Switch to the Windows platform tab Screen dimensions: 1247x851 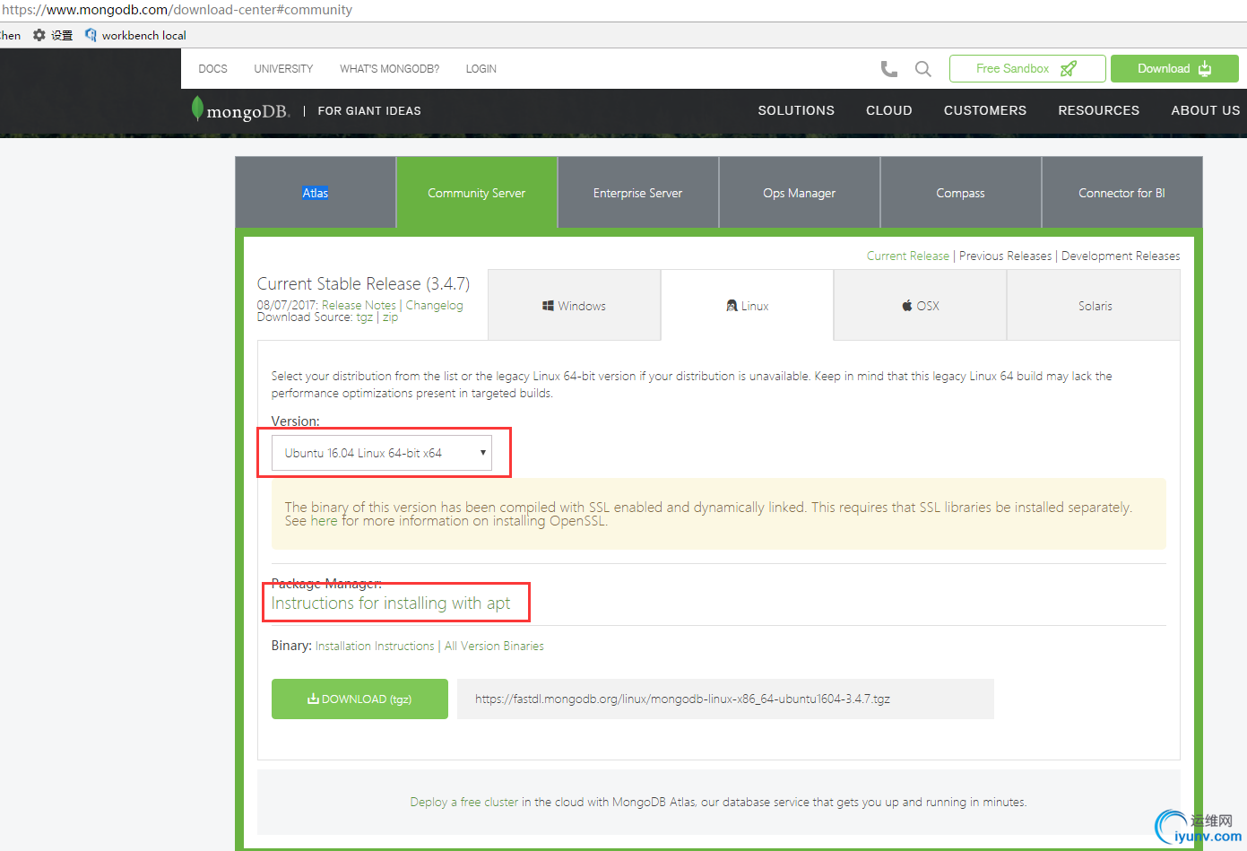coord(575,306)
